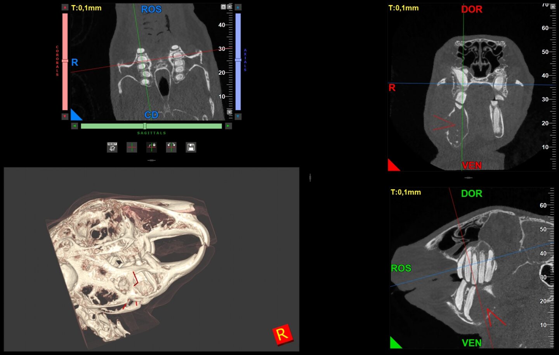Step coronal slice down with red arrow
Screen dimensions: 559x355
click(x=65, y=116)
